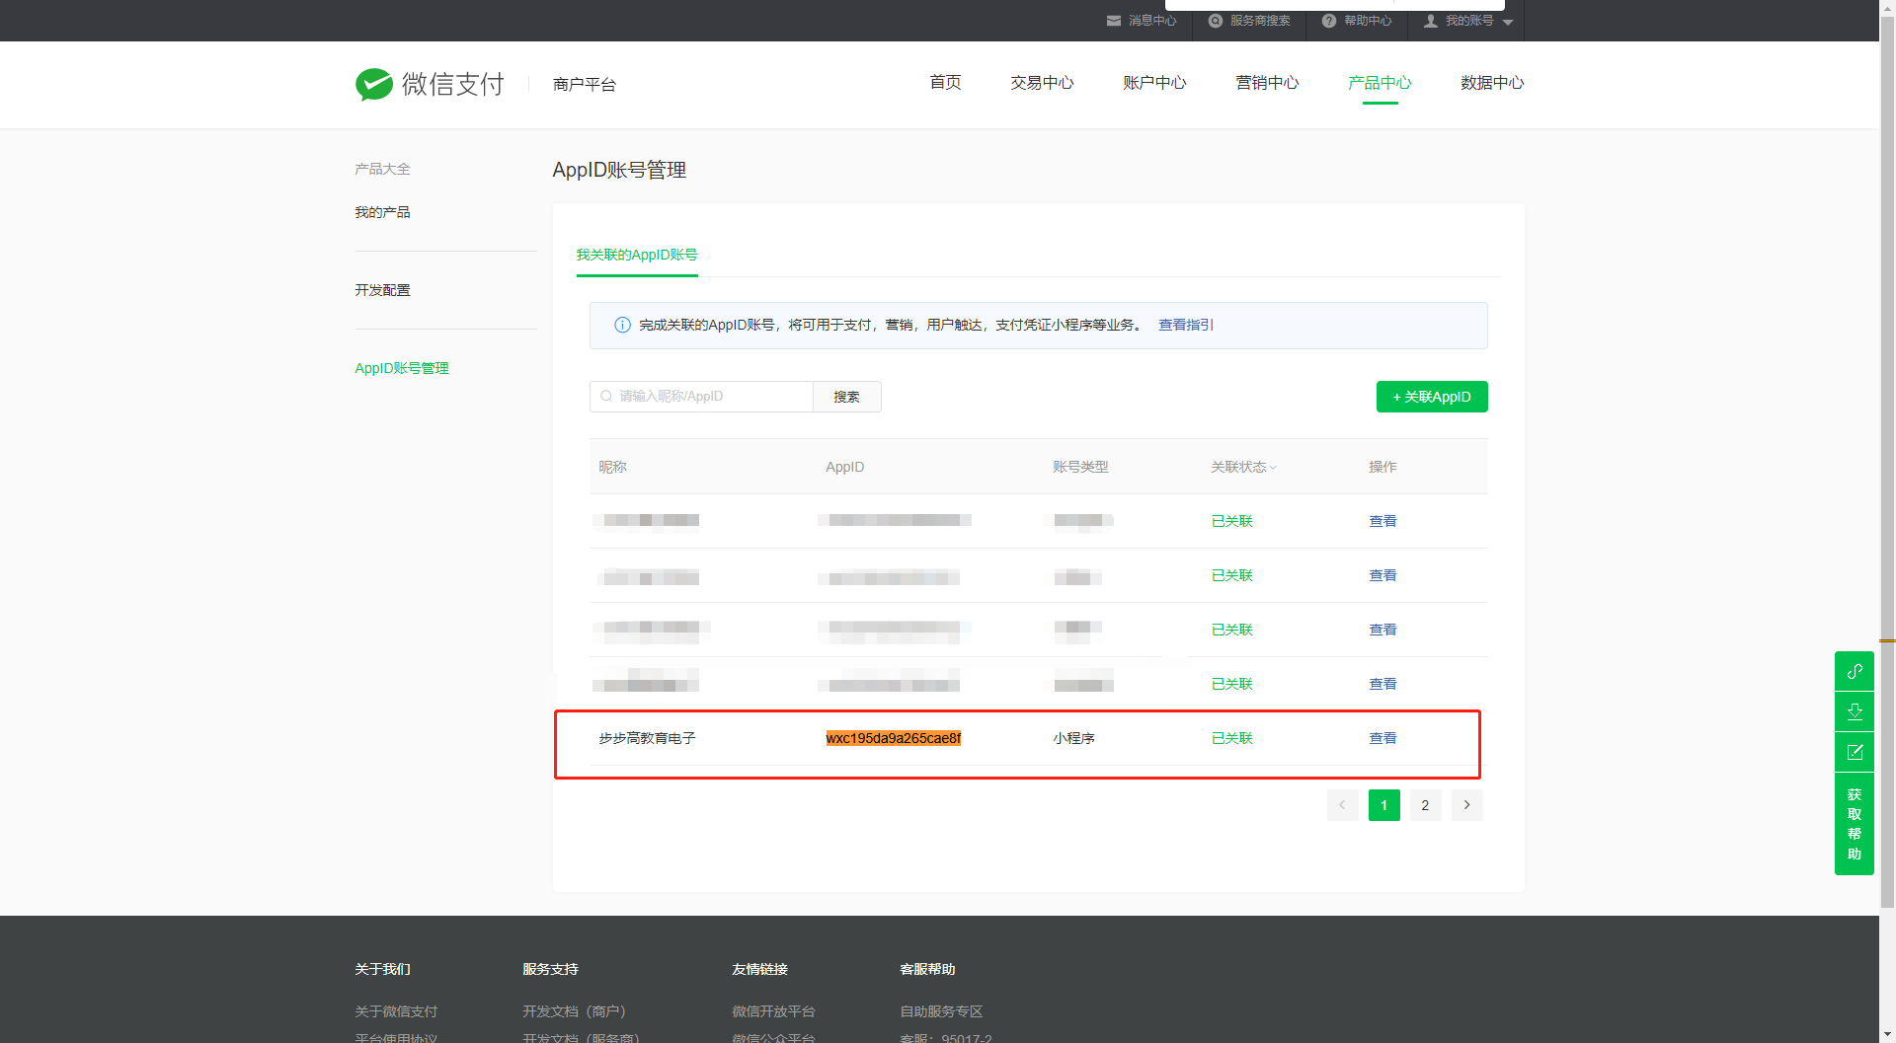The height and width of the screenshot is (1043, 1896).
Task: Click the edit feedback icon in floating sidebar
Action: pos(1855,752)
